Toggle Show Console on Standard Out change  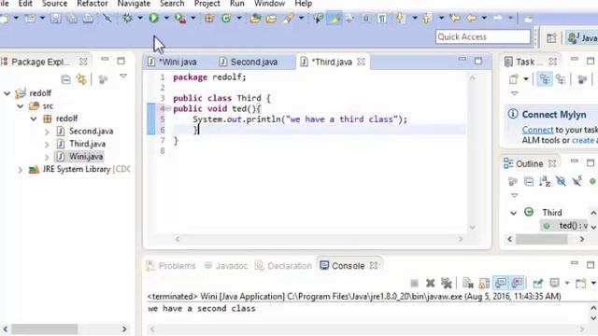(501, 283)
